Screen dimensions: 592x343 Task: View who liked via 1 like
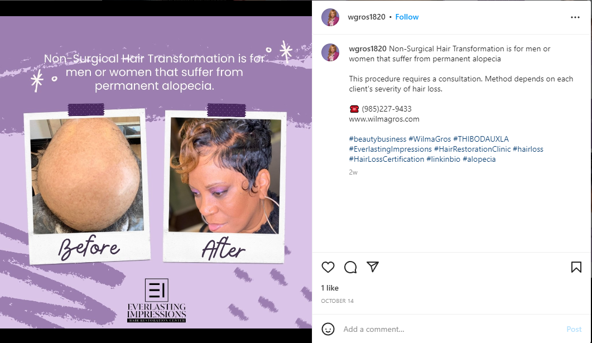(330, 288)
